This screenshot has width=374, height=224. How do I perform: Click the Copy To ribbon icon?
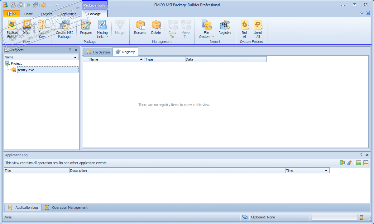pyautogui.click(x=172, y=25)
